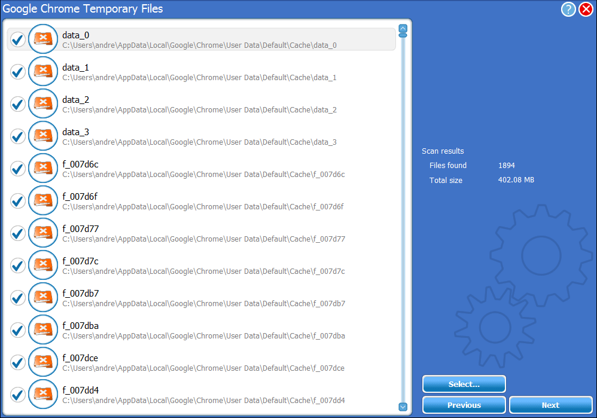Click the path ending in Cache\f_007d6f
This screenshot has width=597, height=418.
pos(203,207)
